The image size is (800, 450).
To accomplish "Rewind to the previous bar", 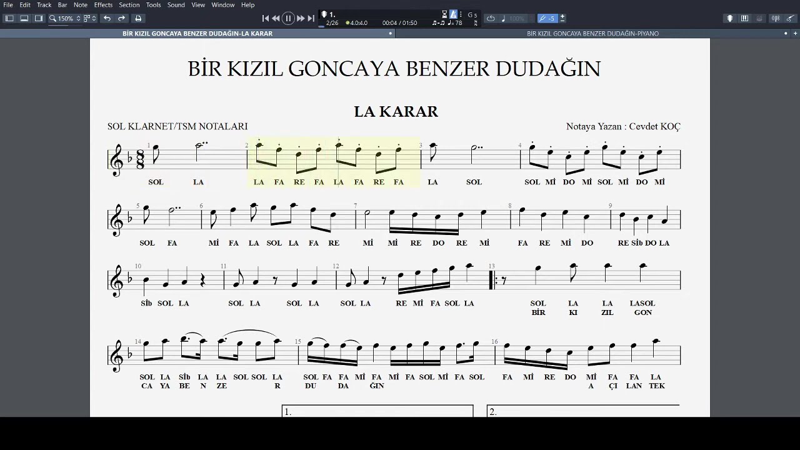I will [276, 18].
